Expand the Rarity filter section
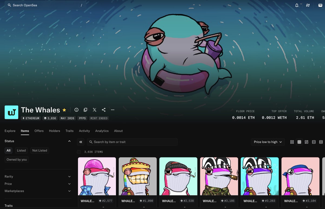 pyautogui.click(x=38, y=177)
